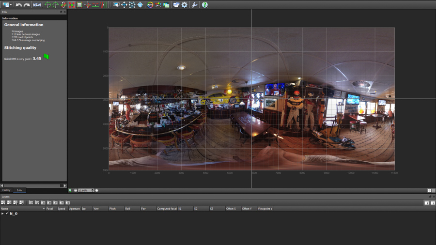The image size is (436, 245).
Task: Click the Undo arrow in the toolbar
Action: coord(18,5)
